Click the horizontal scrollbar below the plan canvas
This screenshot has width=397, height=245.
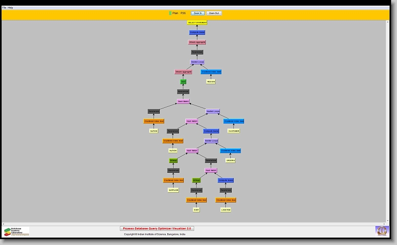[x=196, y=224]
